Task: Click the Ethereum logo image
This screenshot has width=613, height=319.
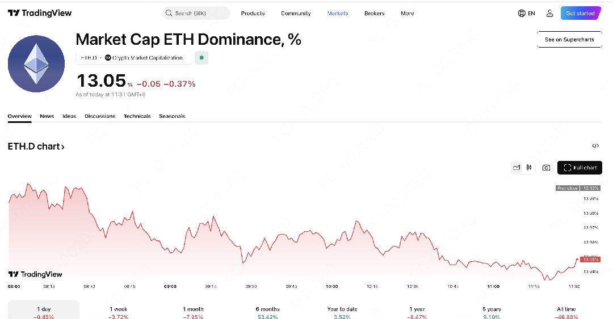Action: point(36,63)
